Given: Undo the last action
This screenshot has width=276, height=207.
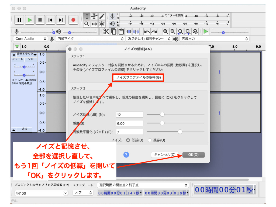Looking at the screenshot, I should (147, 32).
